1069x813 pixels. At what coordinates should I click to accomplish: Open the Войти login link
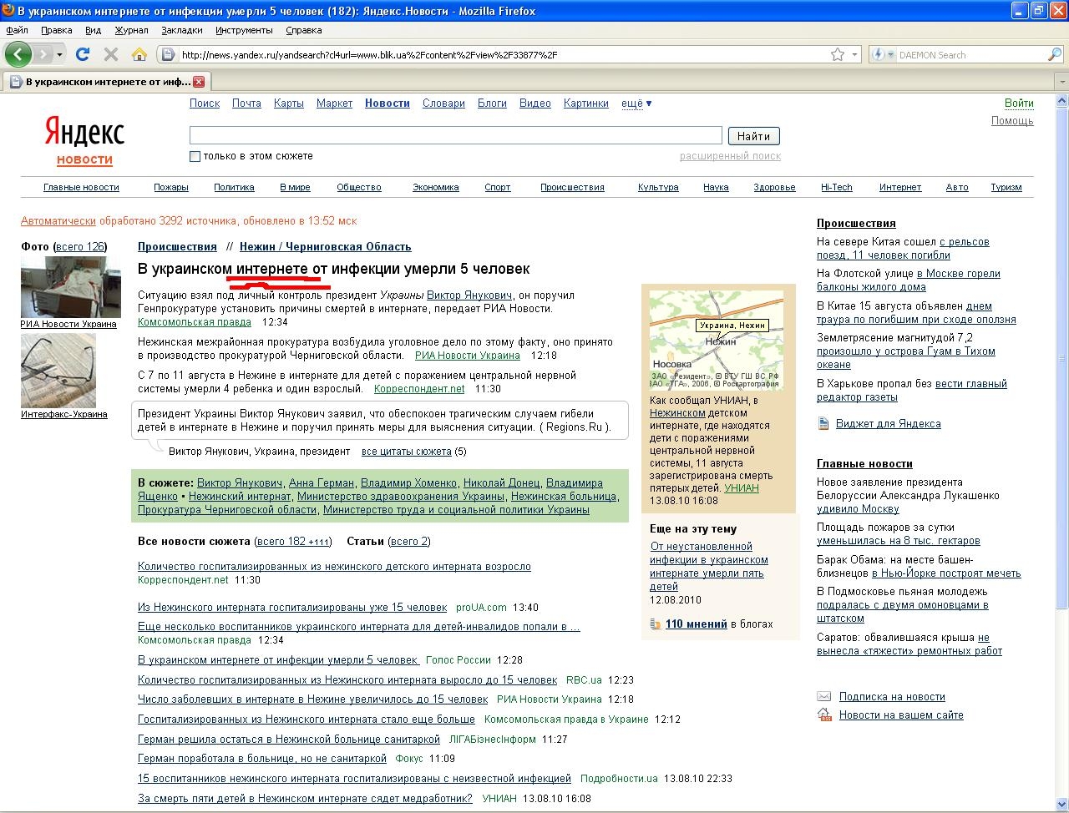tap(1019, 104)
